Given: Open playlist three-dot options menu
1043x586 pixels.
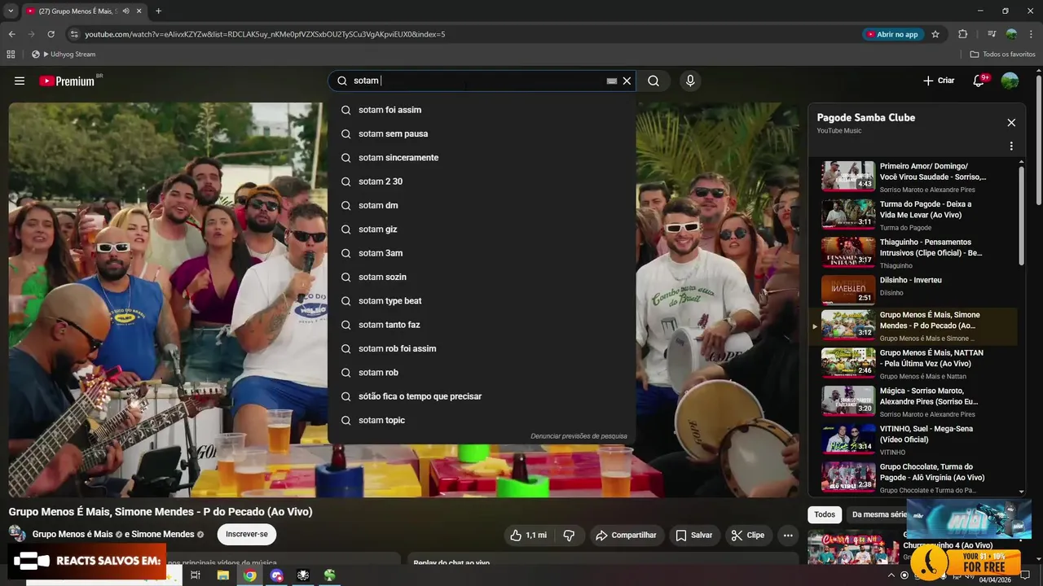Looking at the screenshot, I should pos(1011,146).
